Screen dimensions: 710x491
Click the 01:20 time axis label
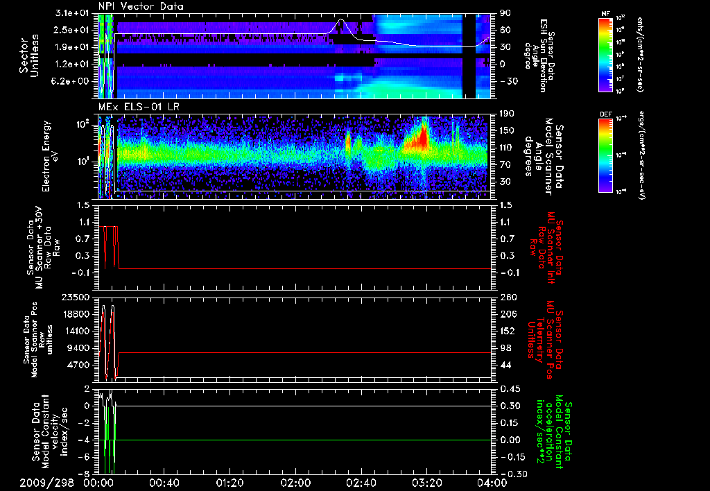click(x=230, y=483)
